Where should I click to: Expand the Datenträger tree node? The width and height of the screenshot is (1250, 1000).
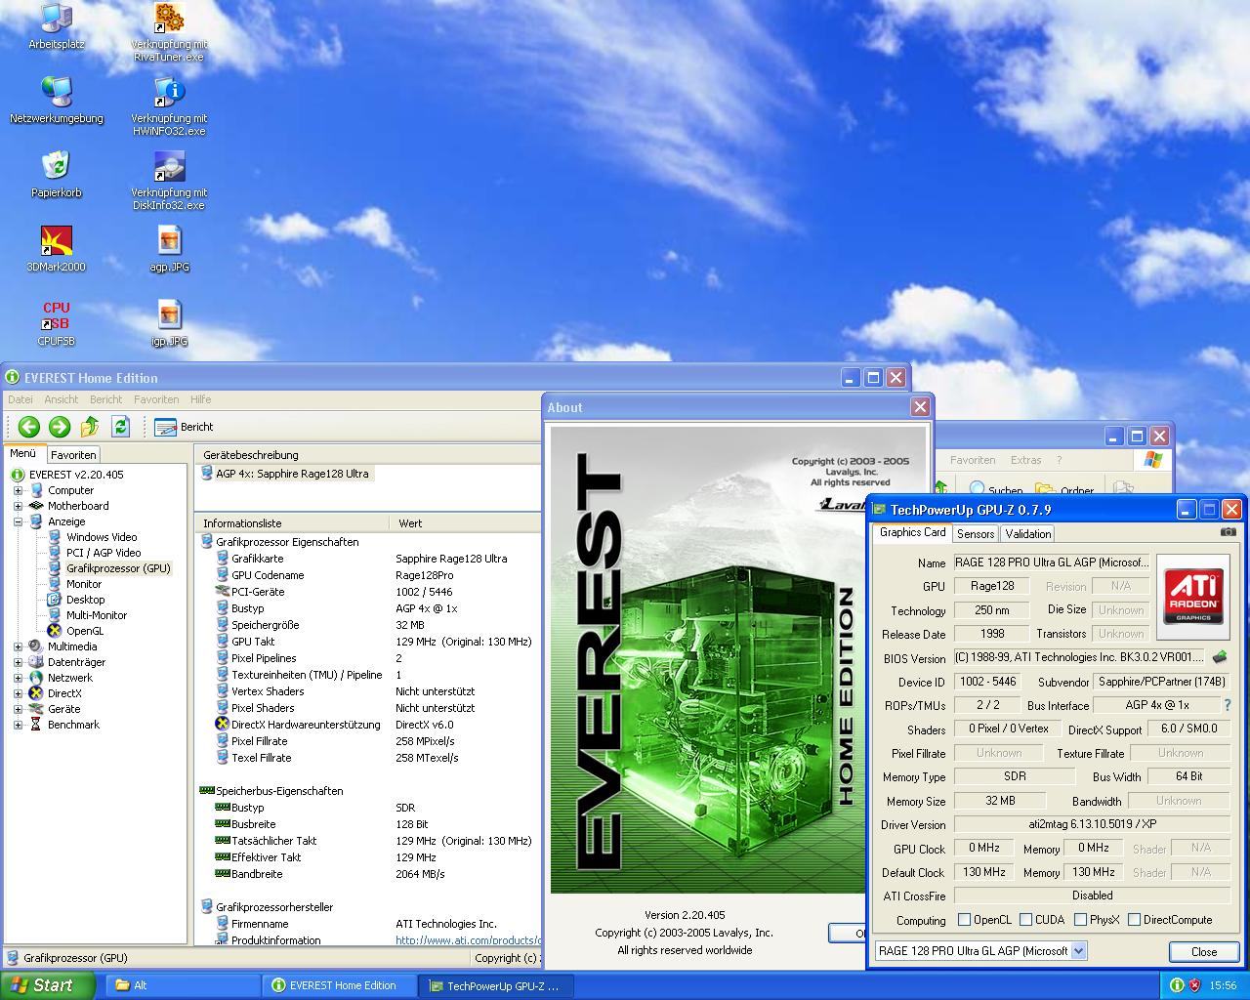[18, 662]
